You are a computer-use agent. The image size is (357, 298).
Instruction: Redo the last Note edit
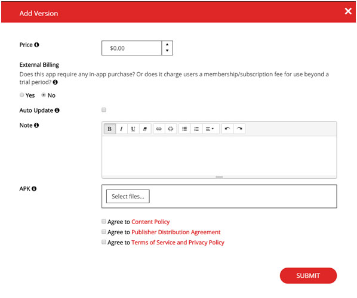tap(239, 129)
